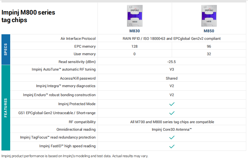248x158 pixels.
Task: Click the AutoTune V3 value
Action: click(172, 69)
